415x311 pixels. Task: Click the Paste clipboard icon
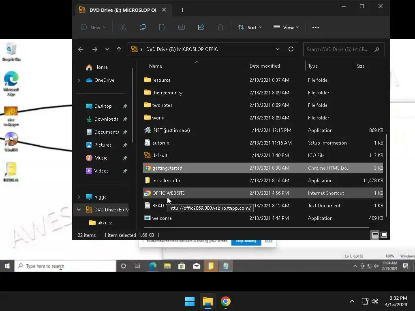[162, 27]
